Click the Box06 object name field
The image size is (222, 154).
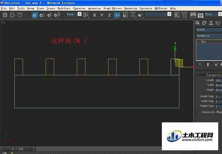point(209,30)
